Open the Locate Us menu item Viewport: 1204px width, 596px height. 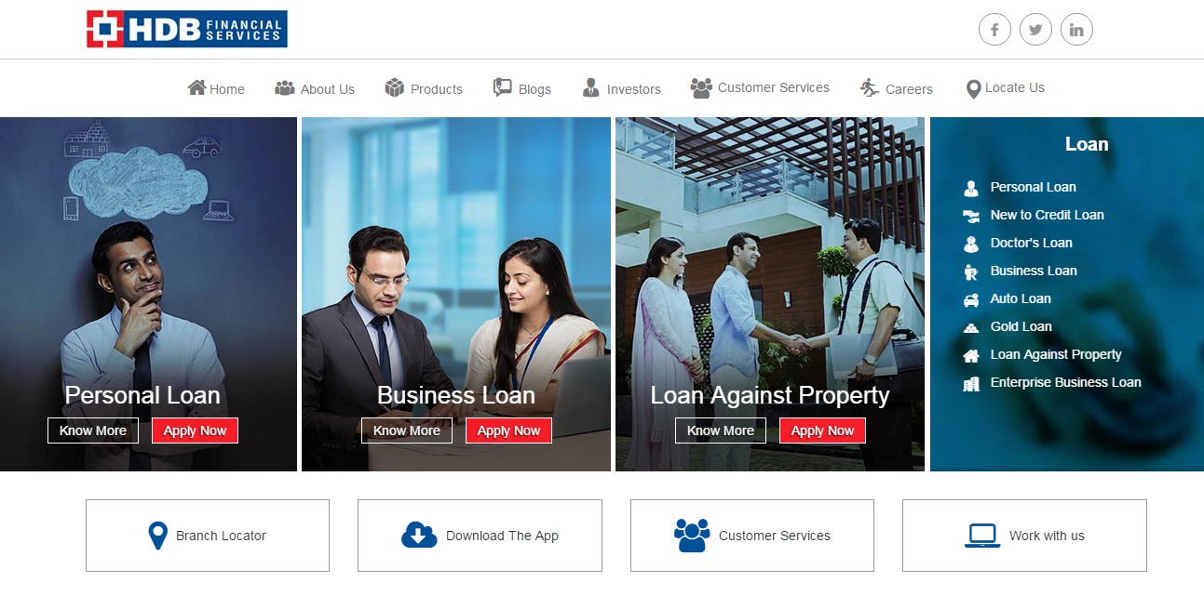pyautogui.click(x=1005, y=88)
